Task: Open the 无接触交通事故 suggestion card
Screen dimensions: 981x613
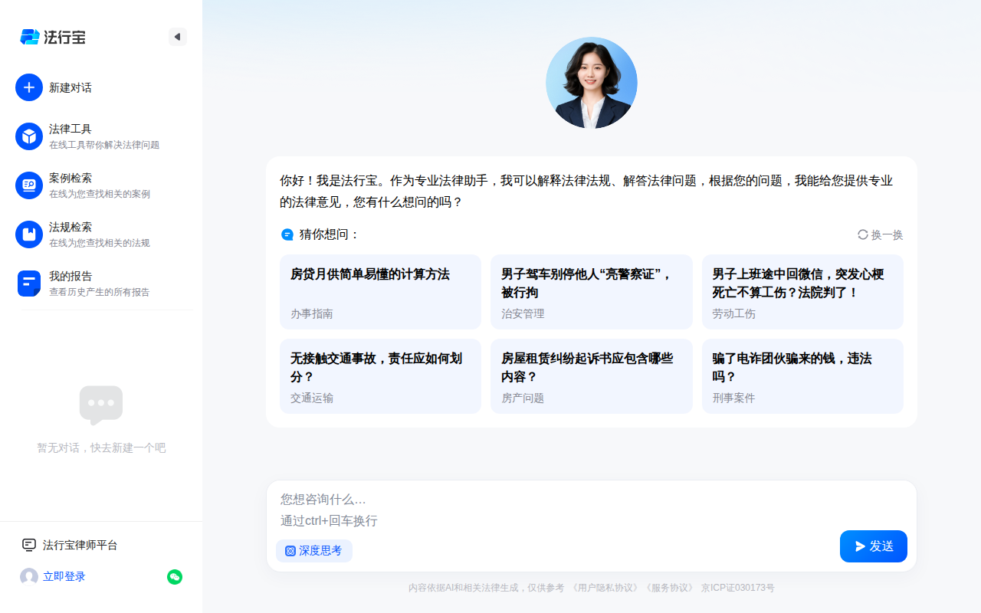Action: [380, 376]
